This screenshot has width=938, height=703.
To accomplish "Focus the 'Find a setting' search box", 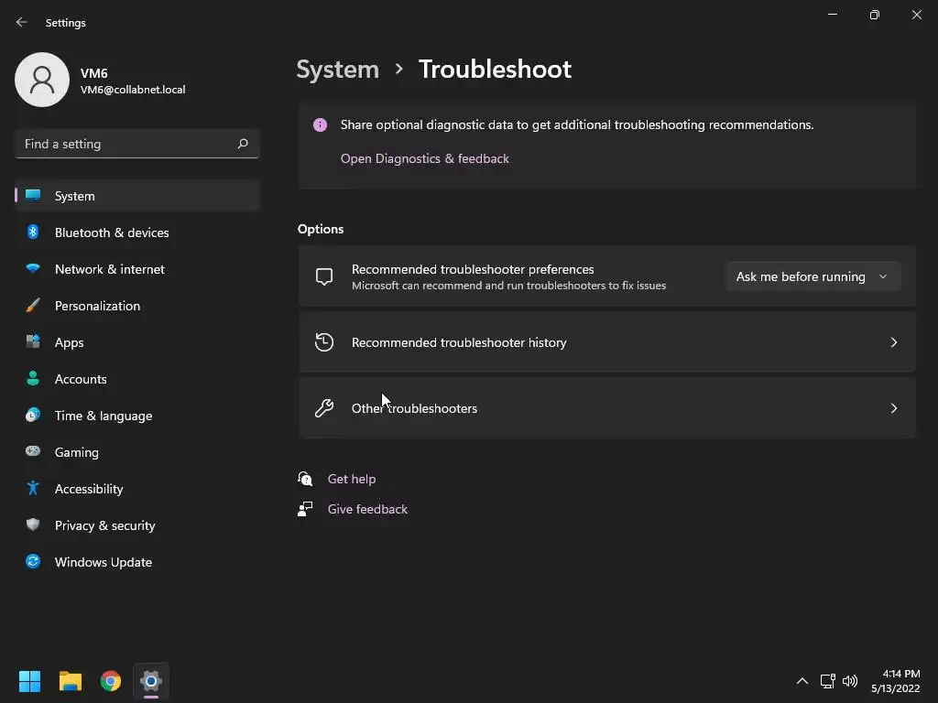I will (x=126, y=144).
